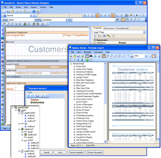Image resolution: width=161 pixels, height=158 pixels.
Task: Toggle Bold formatting in the Designer
Action: (x=85, y=16)
